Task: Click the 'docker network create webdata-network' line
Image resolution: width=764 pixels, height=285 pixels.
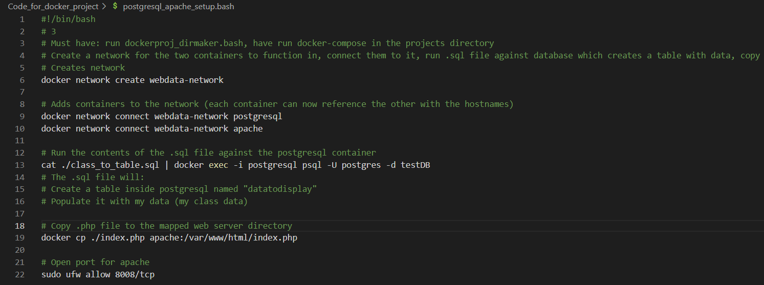Action: [133, 80]
